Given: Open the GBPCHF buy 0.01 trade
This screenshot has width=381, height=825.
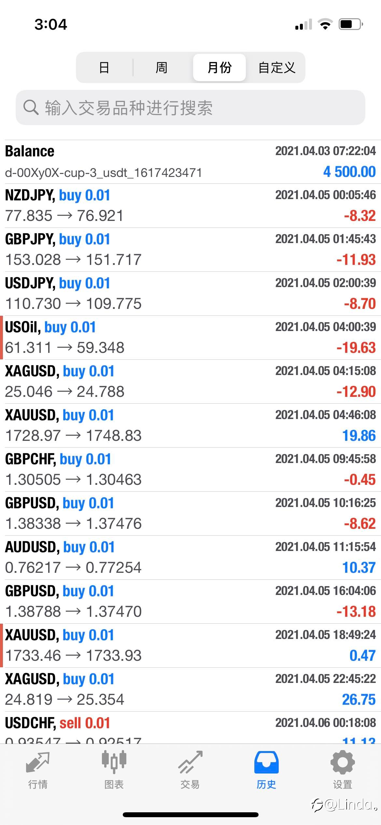Looking at the screenshot, I should [x=190, y=470].
